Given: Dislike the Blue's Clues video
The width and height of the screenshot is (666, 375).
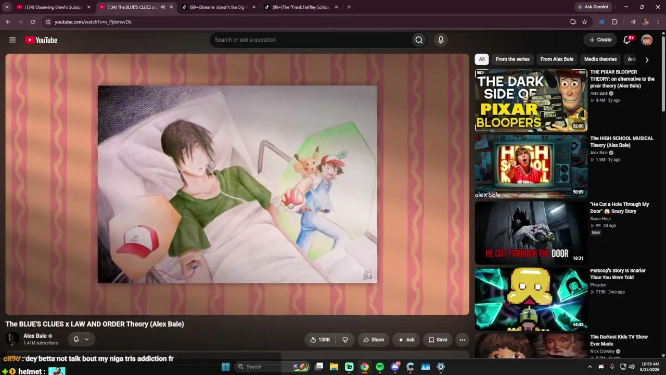Looking at the screenshot, I should click(345, 340).
